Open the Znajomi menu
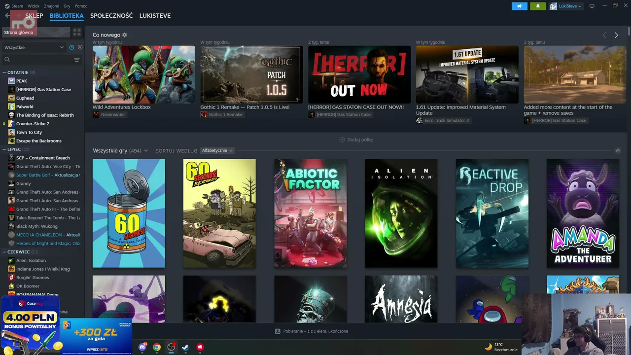Viewport: 631px width, 355px height. pyautogui.click(x=51, y=6)
